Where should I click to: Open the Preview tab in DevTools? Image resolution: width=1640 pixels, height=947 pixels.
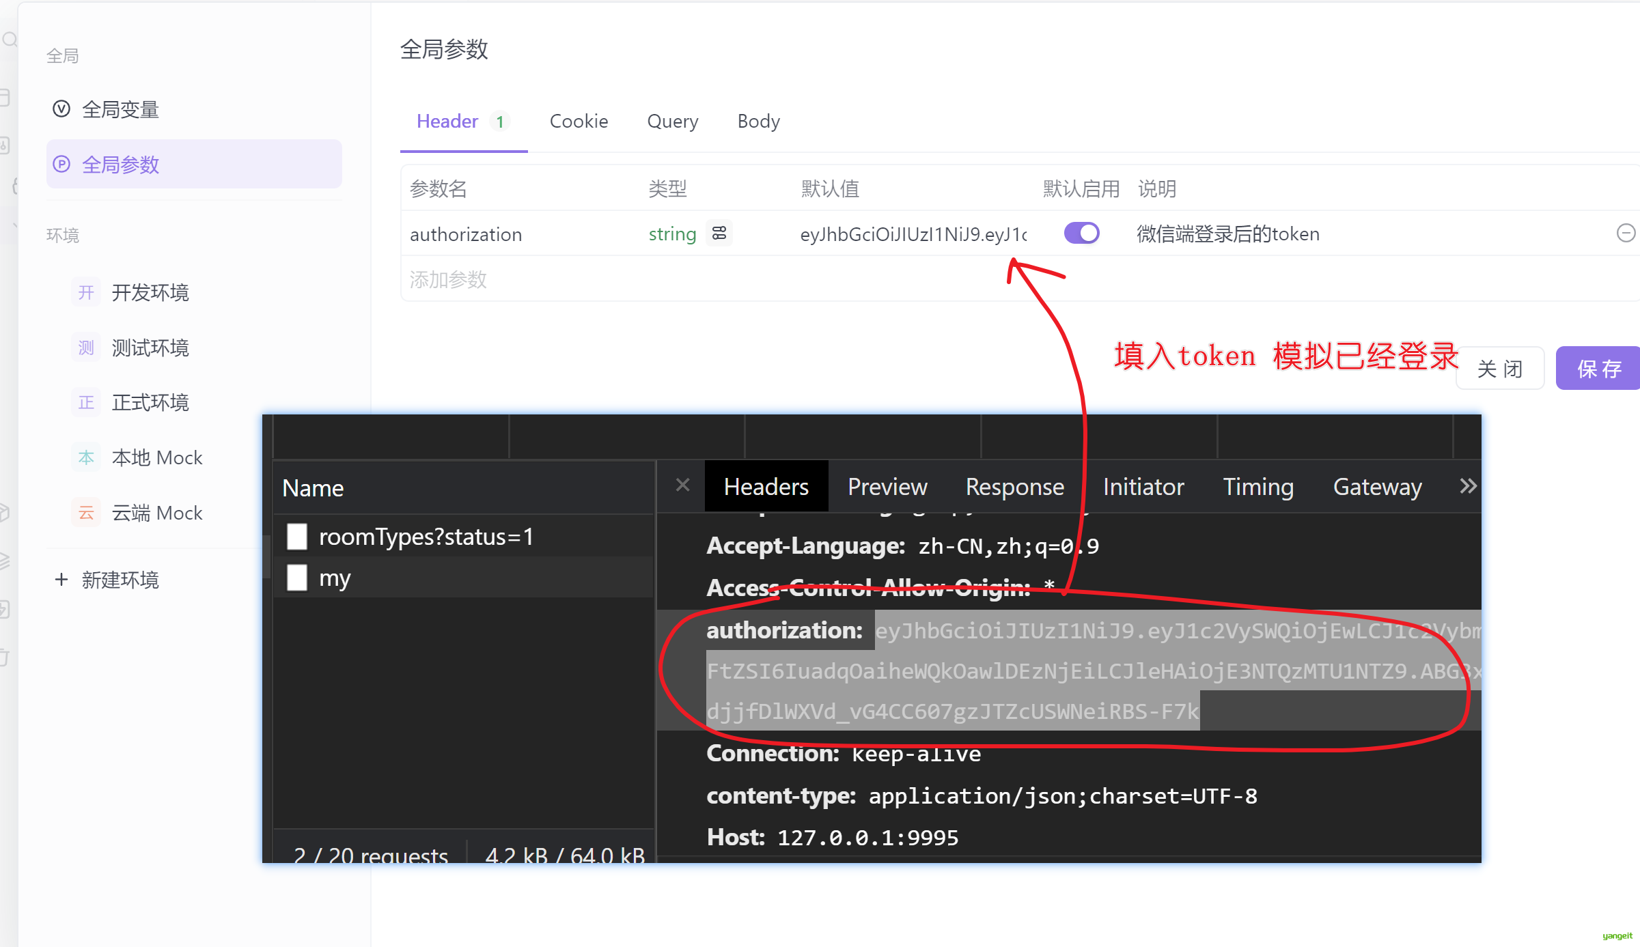(x=887, y=486)
